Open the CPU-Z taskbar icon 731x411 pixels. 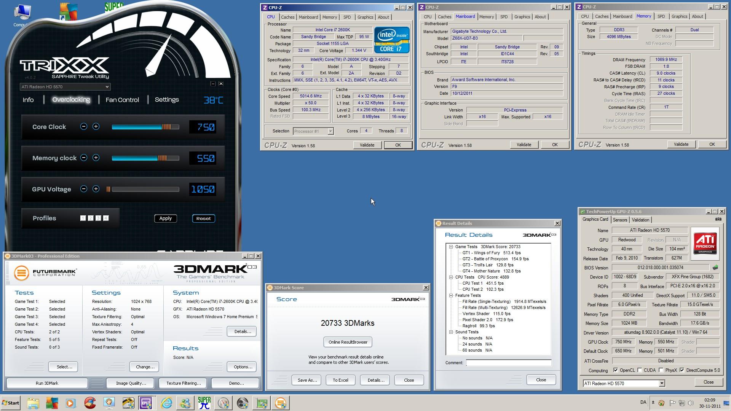click(146, 403)
